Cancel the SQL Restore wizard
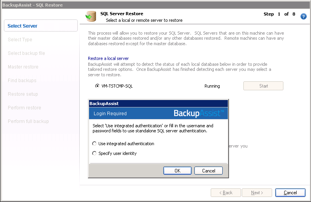Screen dimensions: 311x202 [290, 193]
